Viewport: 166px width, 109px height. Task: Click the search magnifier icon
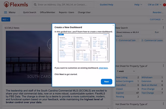coord(34,5)
